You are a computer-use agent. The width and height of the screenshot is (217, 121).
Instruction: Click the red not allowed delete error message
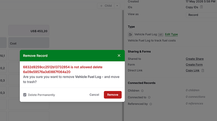[x=63, y=69]
